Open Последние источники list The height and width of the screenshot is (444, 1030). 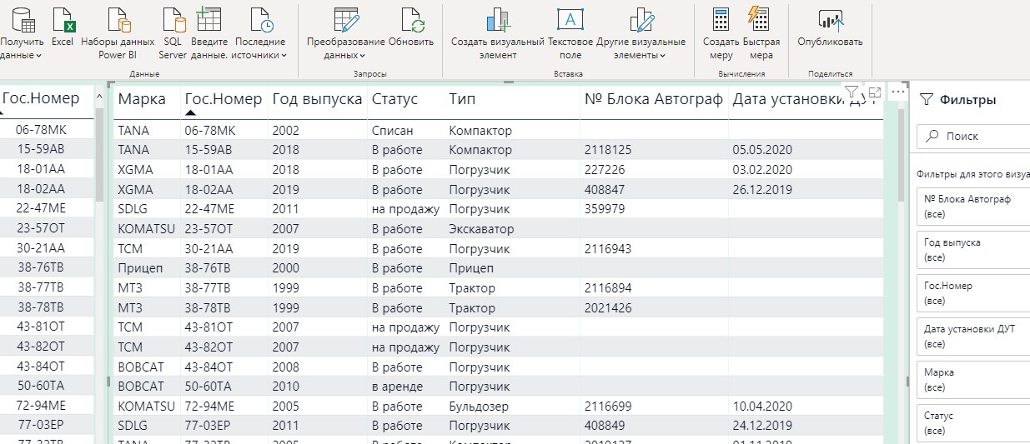point(260,32)
